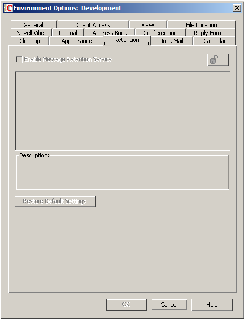Click the Restore Default Settings button
This screenshot has height=320, width=245.
55,201
